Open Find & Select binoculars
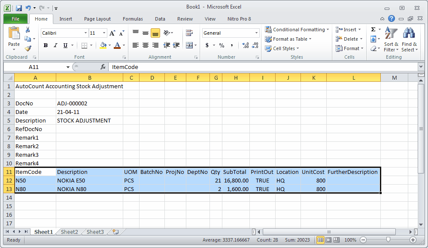This screenshot has height=248, width=428. point(409,39)
